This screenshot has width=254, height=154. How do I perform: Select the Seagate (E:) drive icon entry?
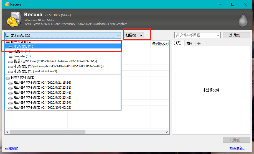(11, 57)
